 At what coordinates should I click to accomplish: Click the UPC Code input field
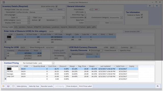pyautogui.click(x=103, y=12)
